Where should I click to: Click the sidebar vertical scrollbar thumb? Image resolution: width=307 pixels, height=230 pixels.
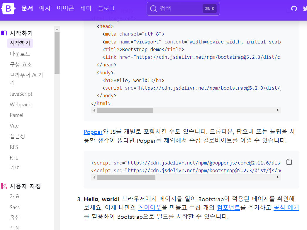(57, 53)
